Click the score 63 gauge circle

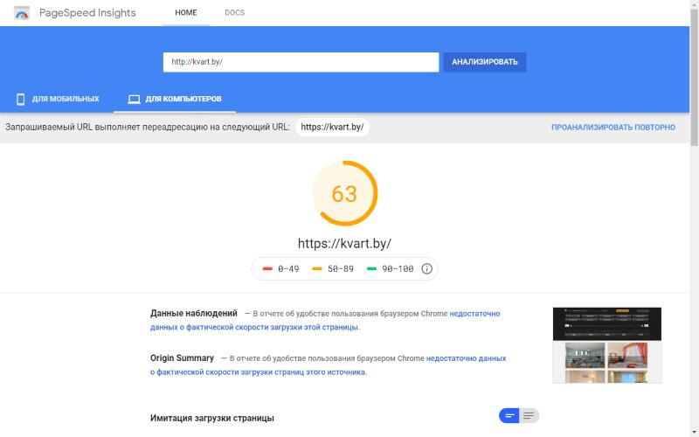(344, 193)
